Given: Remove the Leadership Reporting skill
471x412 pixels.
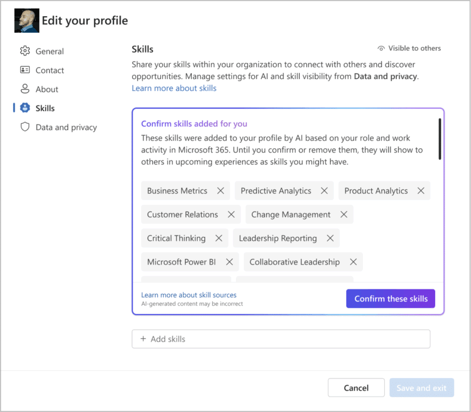Looking at the screenshot, I should coord(330,238).
